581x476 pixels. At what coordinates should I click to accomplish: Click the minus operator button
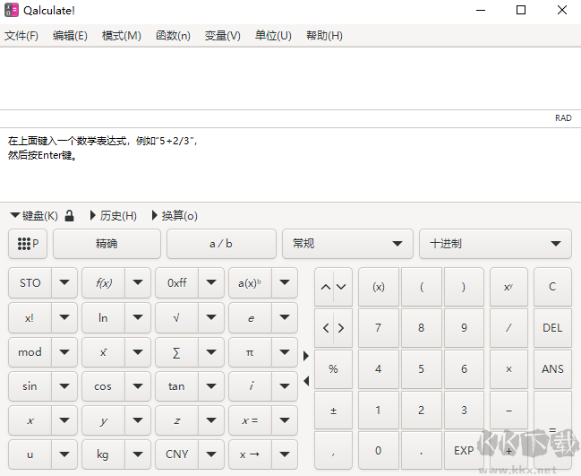point(508,411)
